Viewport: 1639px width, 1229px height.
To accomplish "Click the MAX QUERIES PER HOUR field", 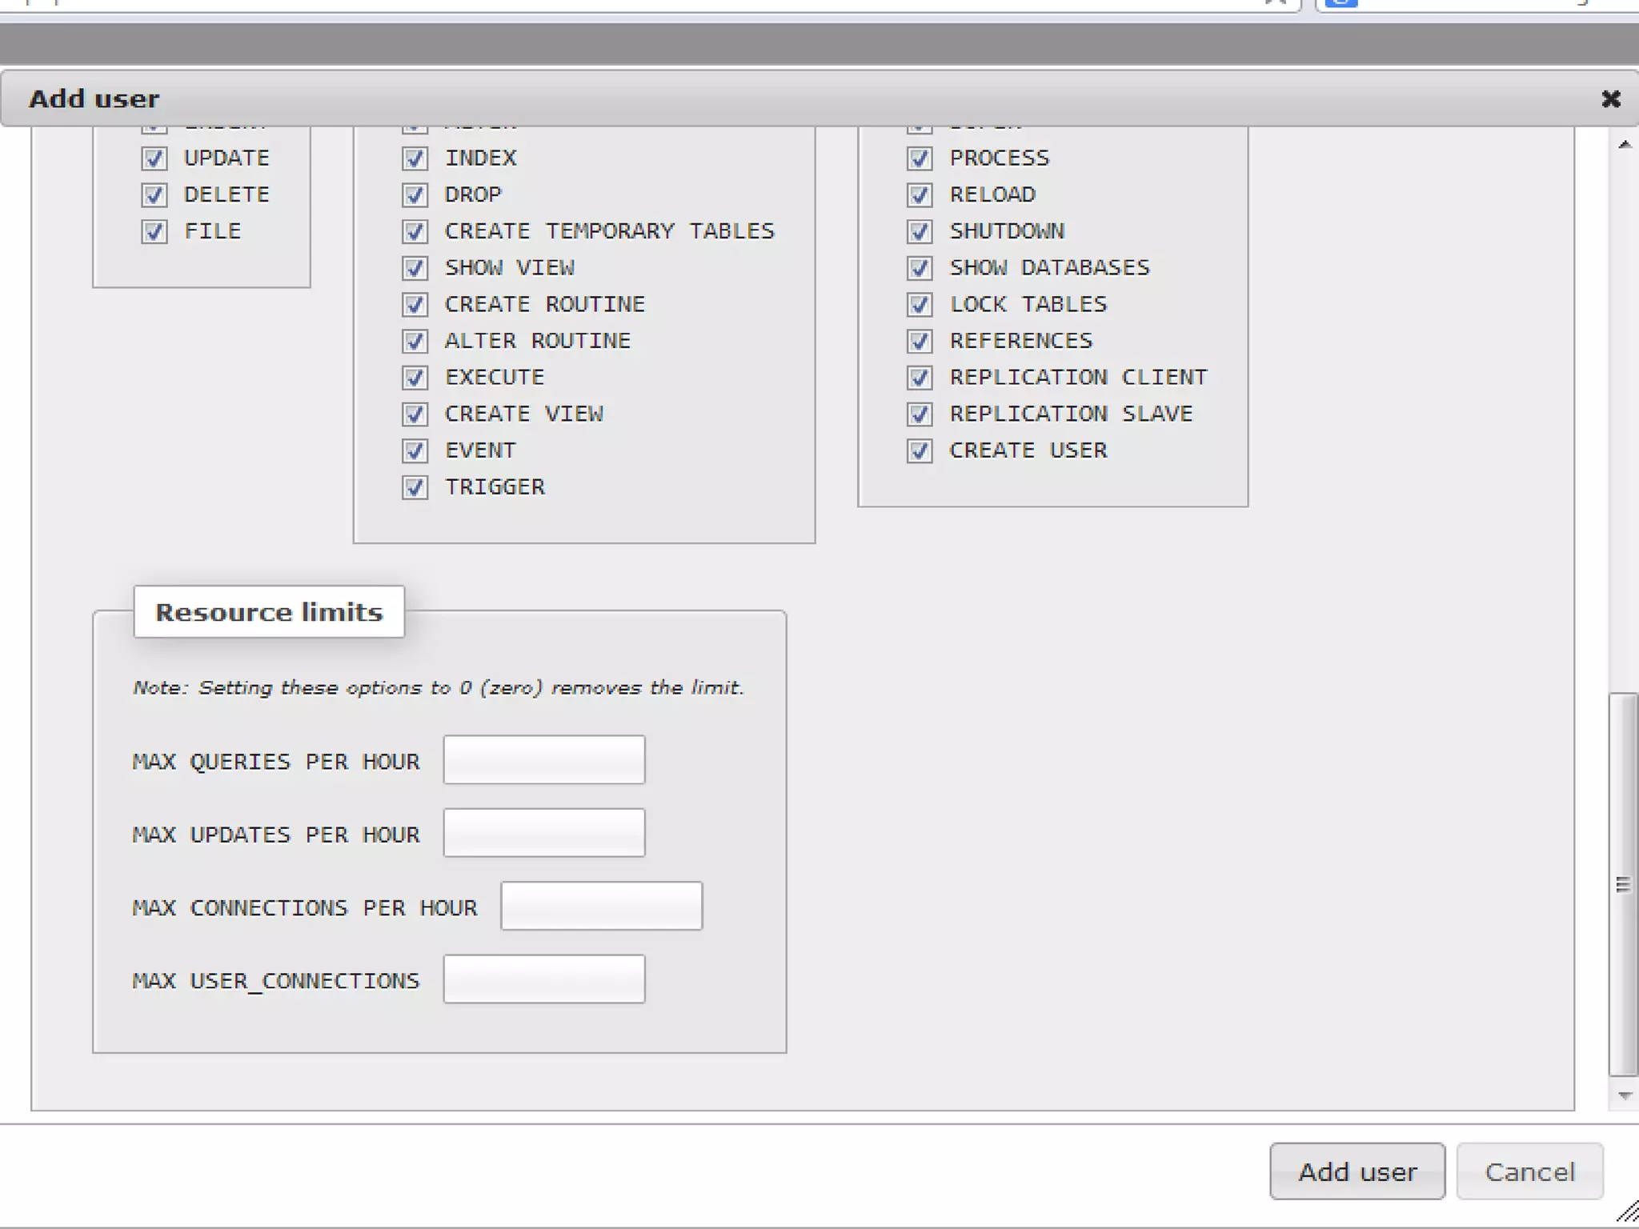I will (x=544, y=760).
